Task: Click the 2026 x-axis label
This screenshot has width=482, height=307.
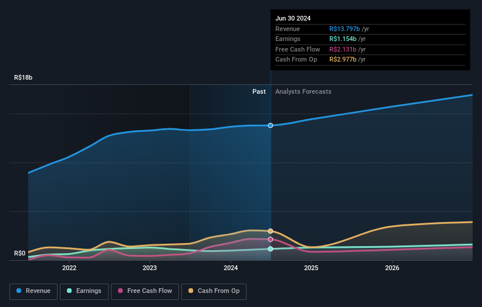Action: [x=392, y=268]
